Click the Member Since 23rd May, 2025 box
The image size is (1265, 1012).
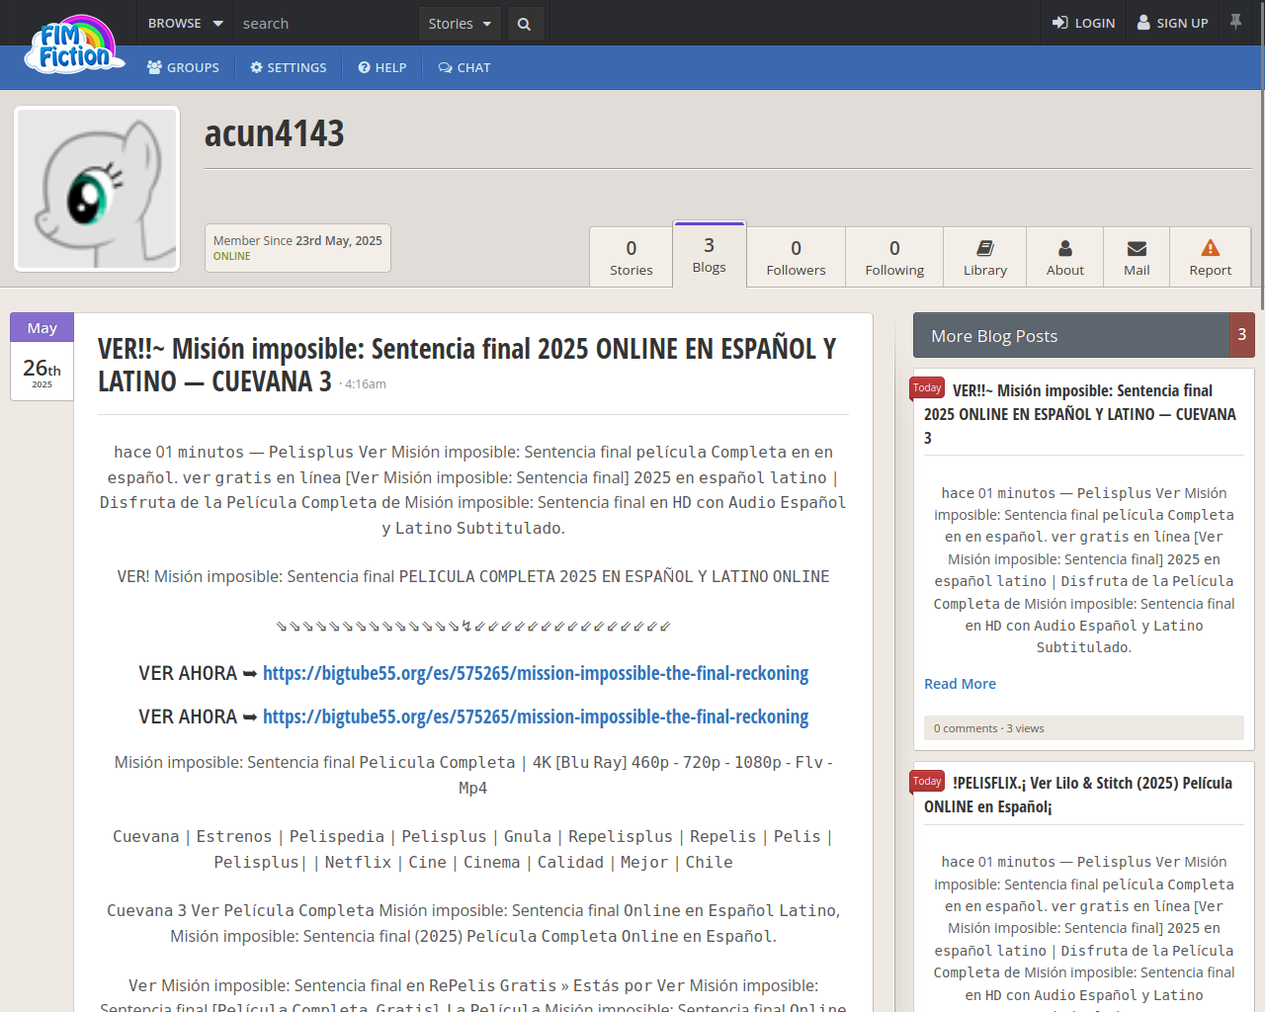[297, 248]
